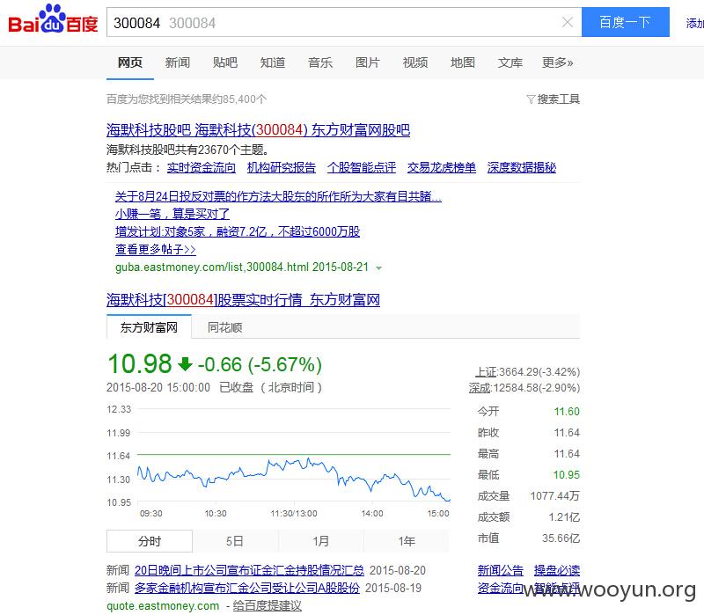Open the 增发计划 post link
The image size is (704, 615).
[x=238, y=231]
